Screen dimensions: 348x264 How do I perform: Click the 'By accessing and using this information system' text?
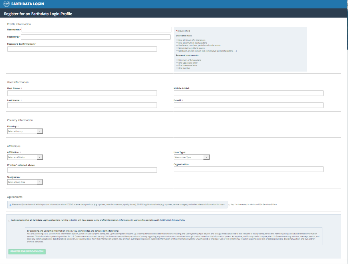coord(73,231)
